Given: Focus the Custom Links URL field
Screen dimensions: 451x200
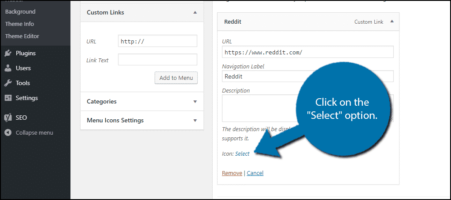Looking at the screenshot, I should coord(158,41).
